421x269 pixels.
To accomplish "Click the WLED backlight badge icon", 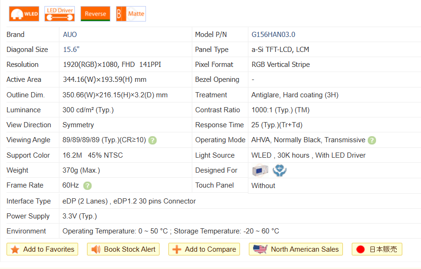I will [x=24, y=14].
